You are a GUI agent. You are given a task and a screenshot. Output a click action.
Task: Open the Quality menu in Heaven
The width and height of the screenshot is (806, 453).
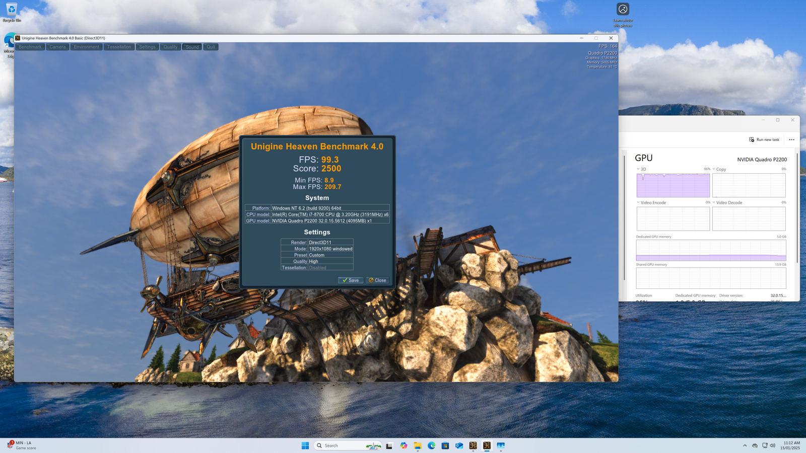pyautogui.click(x=170, y=47)
